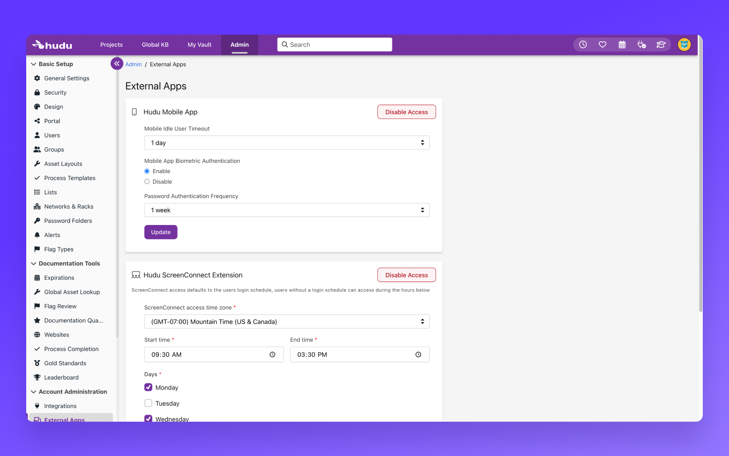Open ScreenConnect access time zone dropdown
This screenshot has width=729, height=456.
287,322
